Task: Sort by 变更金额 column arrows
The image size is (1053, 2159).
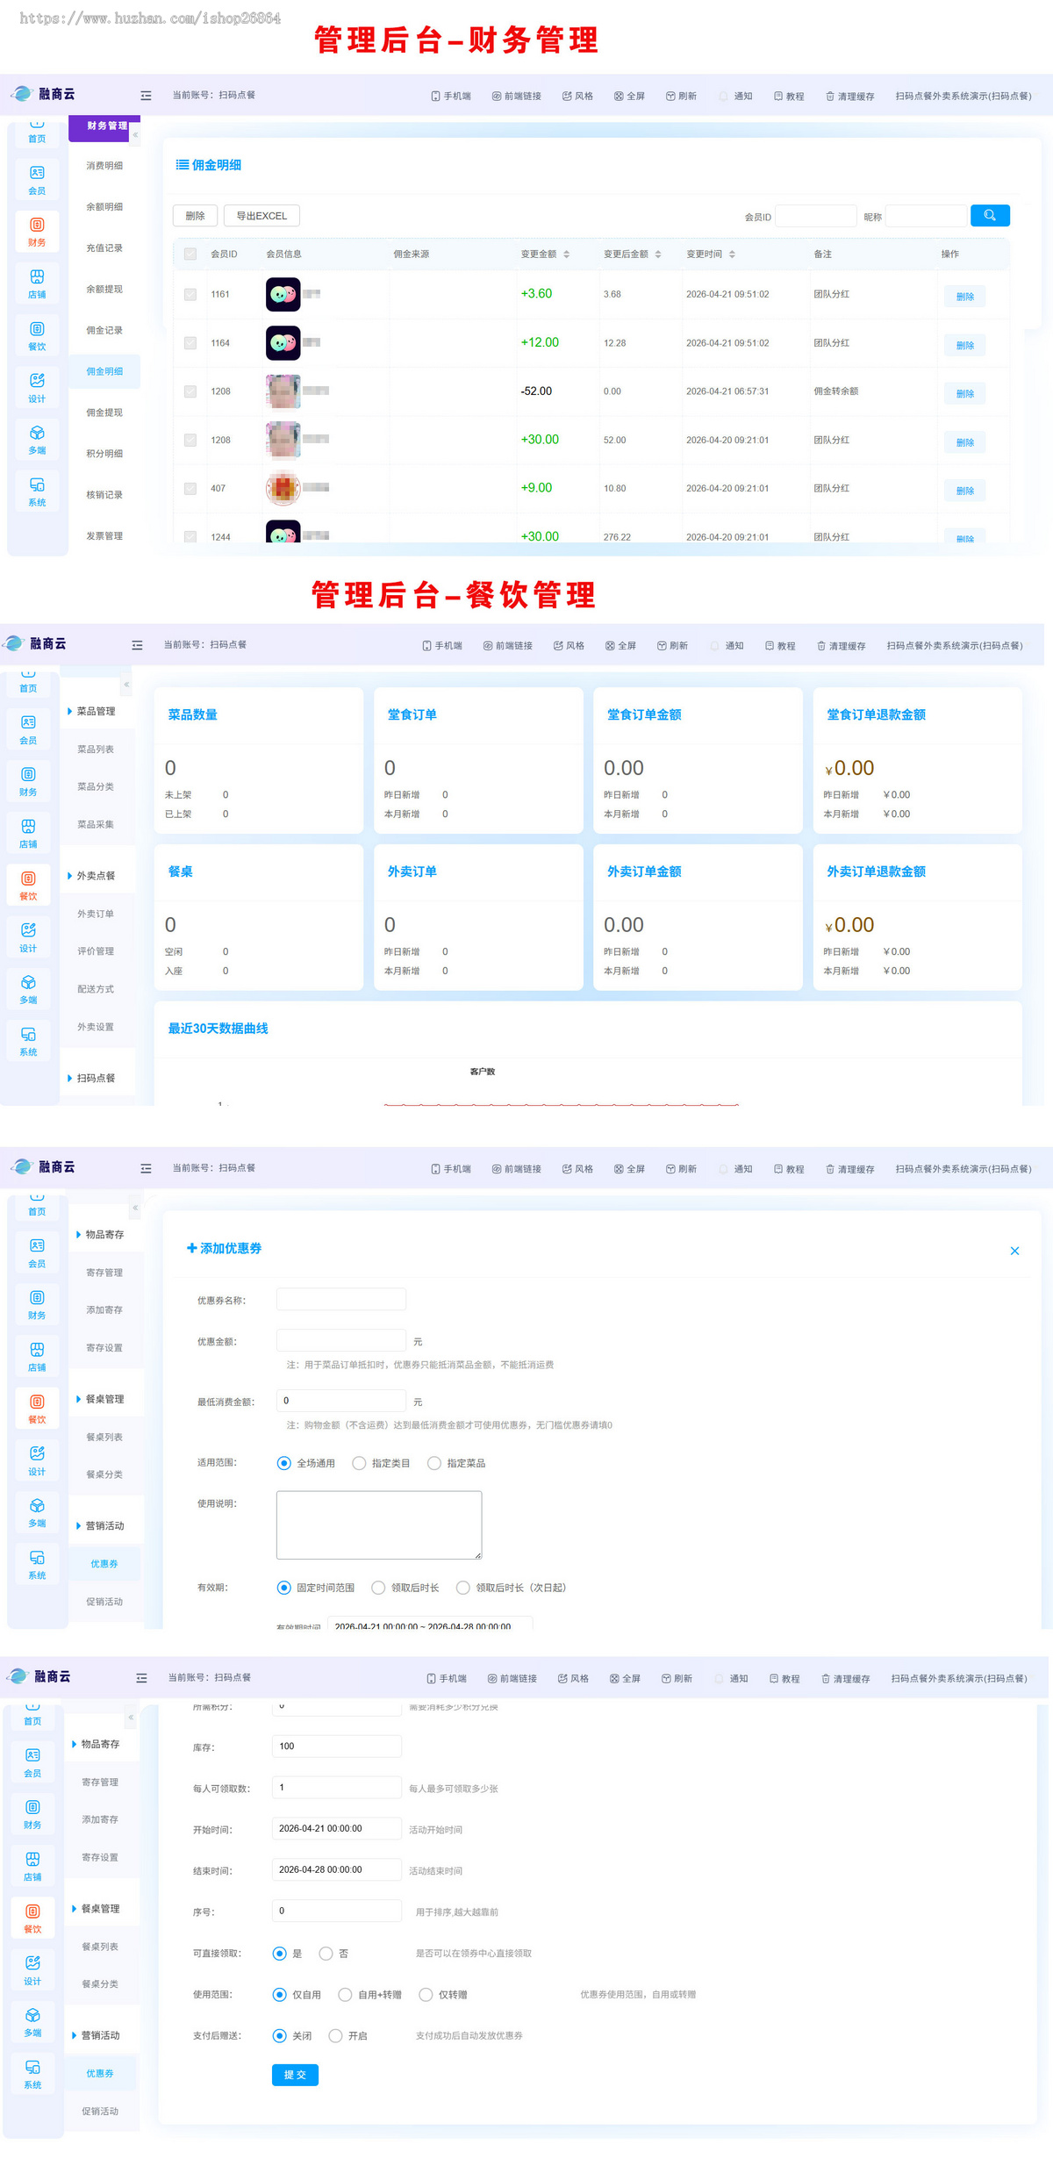Action: (x=567, y=255)
